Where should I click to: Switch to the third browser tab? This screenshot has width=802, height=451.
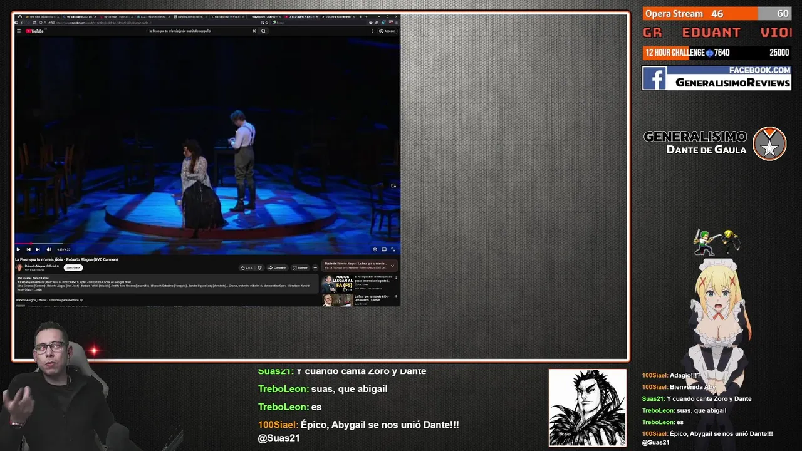click(118, 17)
